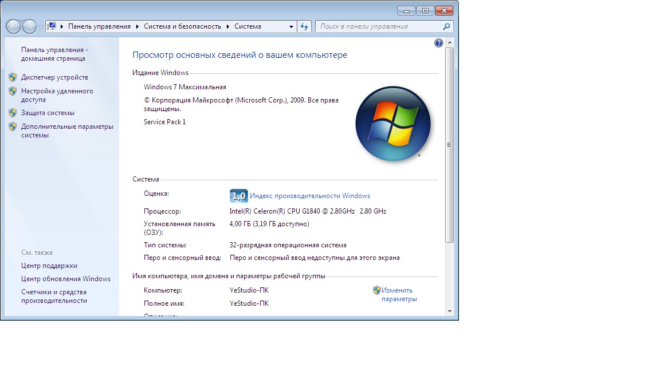Click shield icon beside Изменить параметры

tap(377, 290)
